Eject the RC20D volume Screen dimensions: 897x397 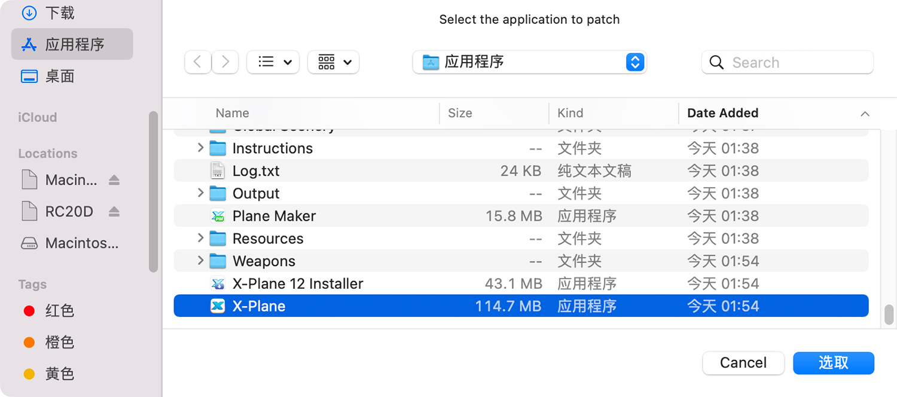[114, 212]
